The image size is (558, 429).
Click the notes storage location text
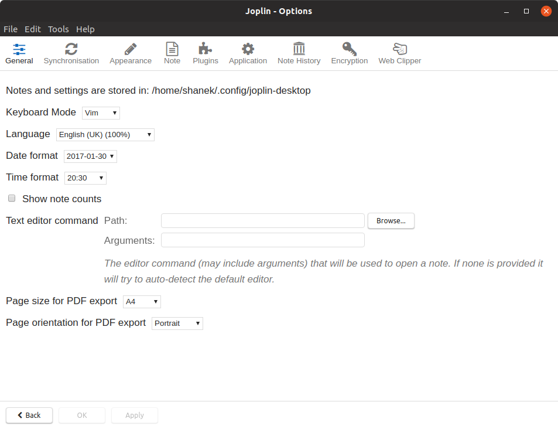pos(158,90)
